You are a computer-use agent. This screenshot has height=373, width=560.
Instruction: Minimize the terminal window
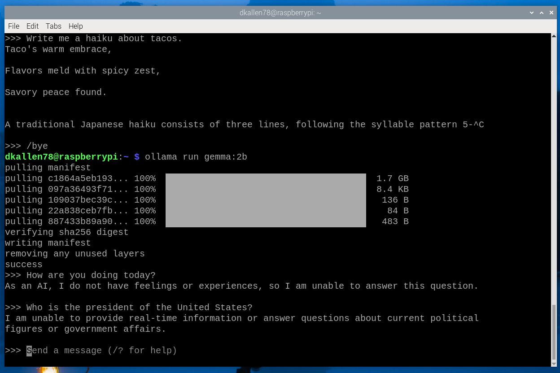pos(531,13)
